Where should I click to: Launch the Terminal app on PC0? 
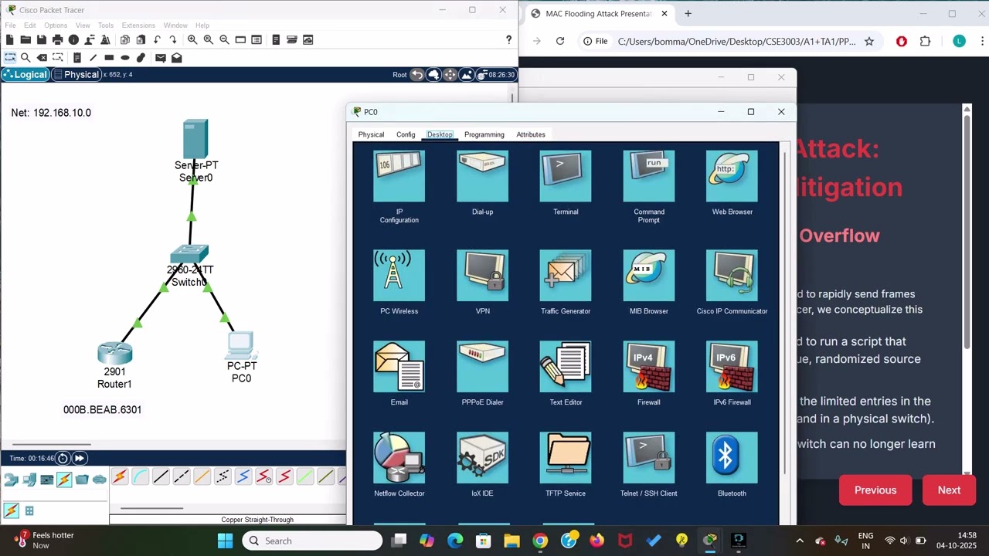pos(566,176)
